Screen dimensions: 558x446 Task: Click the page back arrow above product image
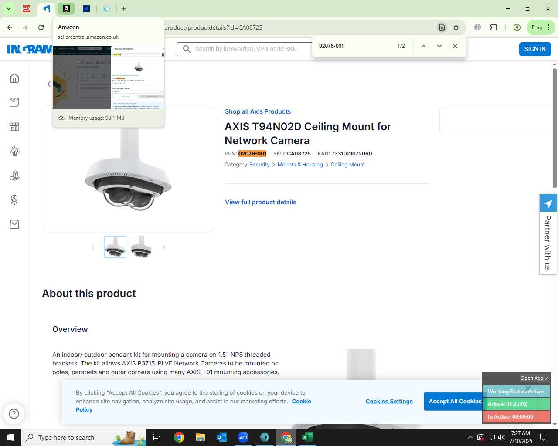pyautogui.click(x=49, y=84)
